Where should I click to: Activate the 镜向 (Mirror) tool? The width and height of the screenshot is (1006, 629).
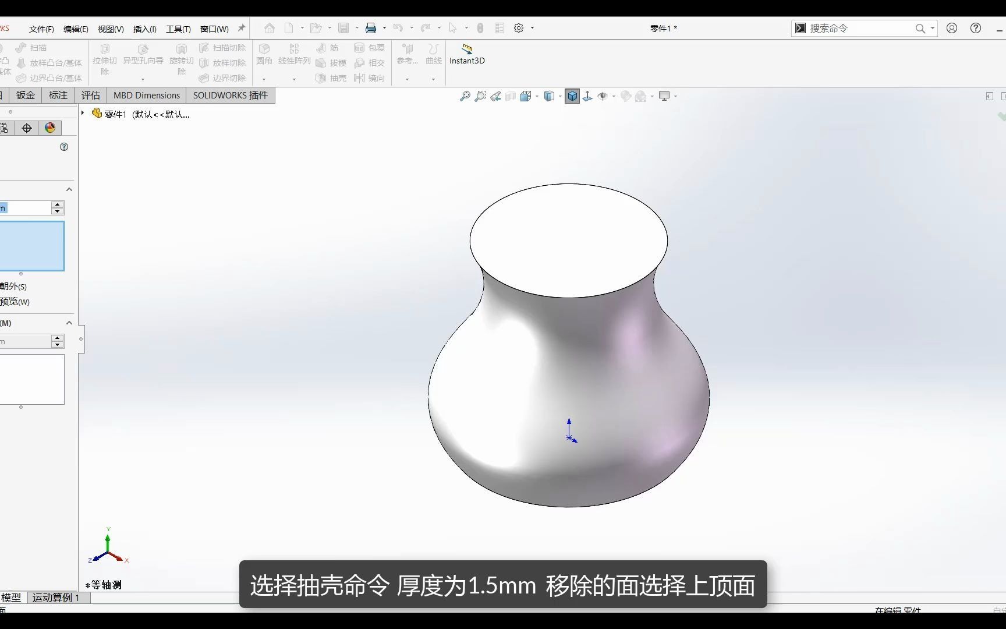[x=370, y=78]
